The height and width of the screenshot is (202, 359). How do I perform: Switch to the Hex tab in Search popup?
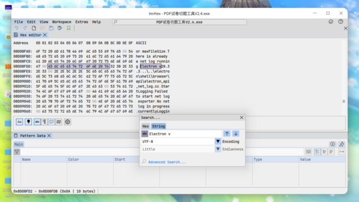click(x=145, y=126)
